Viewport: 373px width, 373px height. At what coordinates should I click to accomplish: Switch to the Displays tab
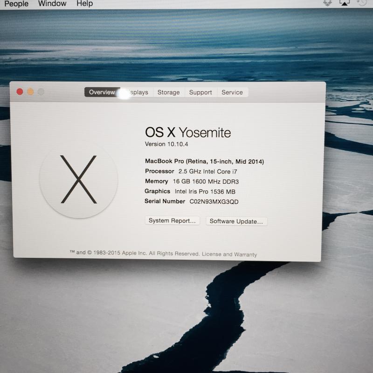pyautogui.click(x=137, y=92)
